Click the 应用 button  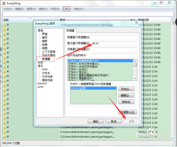pos(132,121)
